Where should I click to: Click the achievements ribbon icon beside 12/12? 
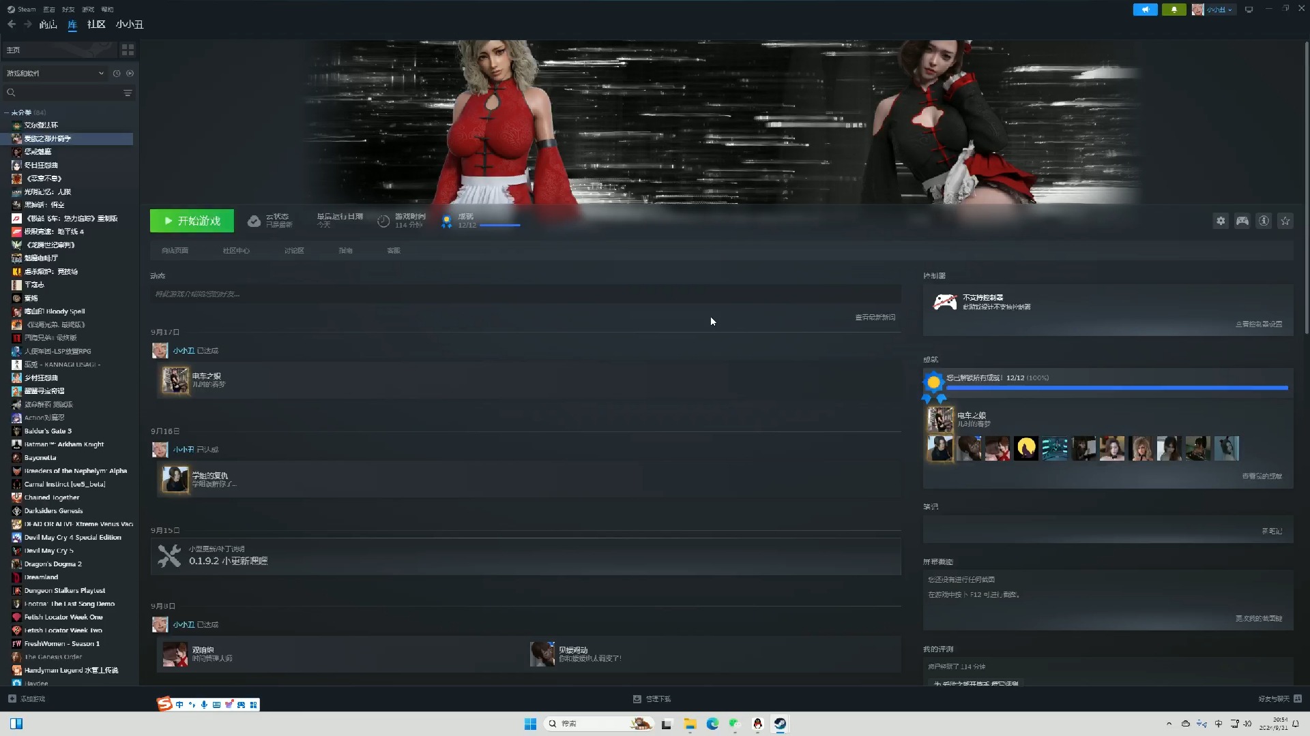(x=446, y=221)
